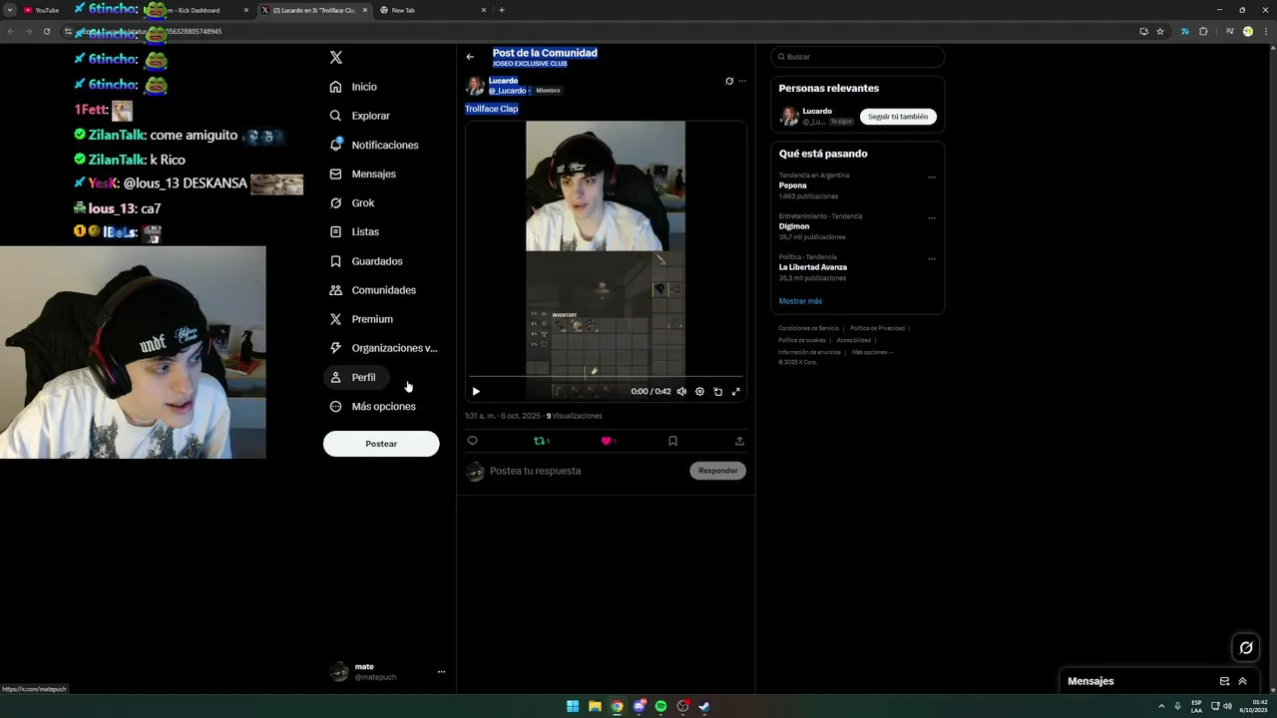Viewport: 1277px width, 718px height.
Task: Click the reply speech bubble icon
Action: (x=473, y=441)
